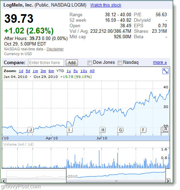Click the +19.78 (99.15%) range gain

(76, 77)
